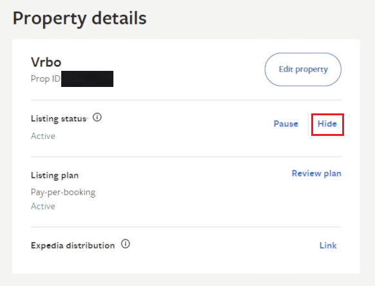Click the Edit property button
The width and height of the screenshot is (375, 286).
[x=303, y=70]
